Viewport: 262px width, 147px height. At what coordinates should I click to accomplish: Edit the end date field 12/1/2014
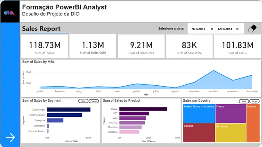228,29
